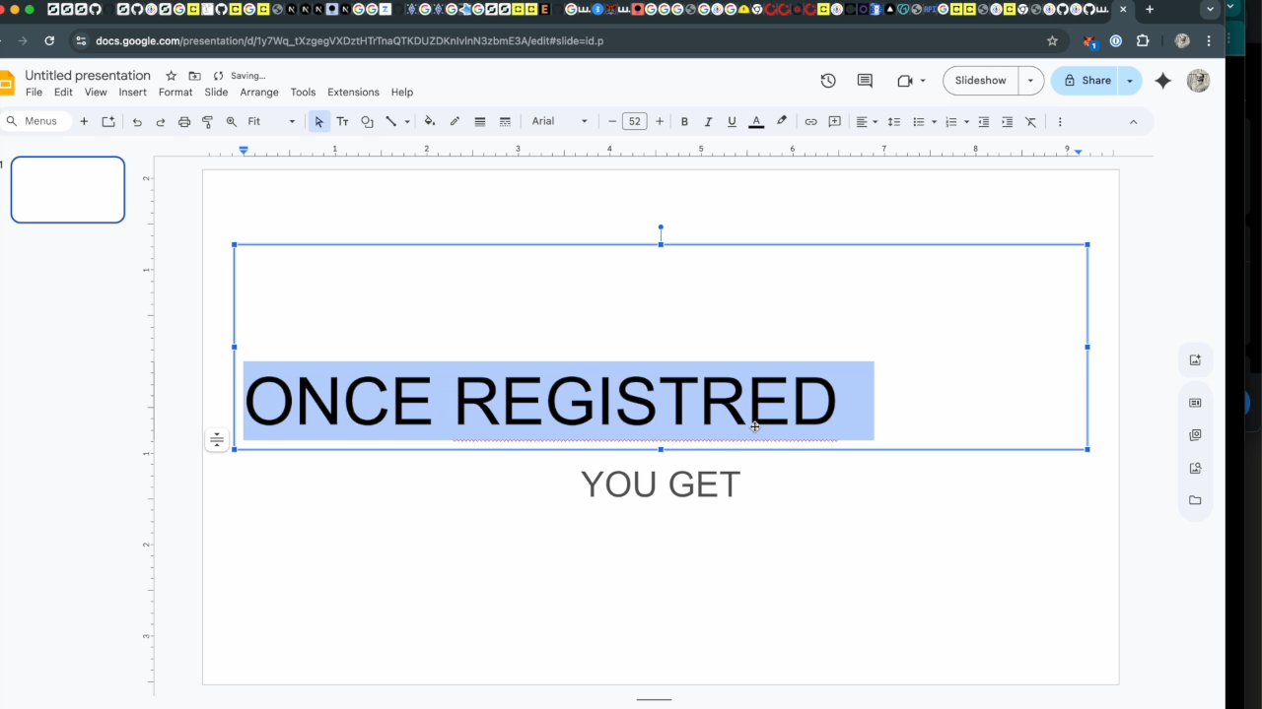The height and width of the screenshot is (709, 1262).
Task: Open the Extensions menu
Action: click(x=353, y=93)
